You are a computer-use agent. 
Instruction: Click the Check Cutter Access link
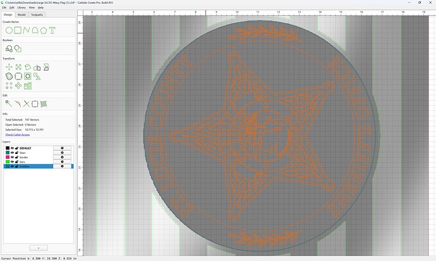point(18,134)
